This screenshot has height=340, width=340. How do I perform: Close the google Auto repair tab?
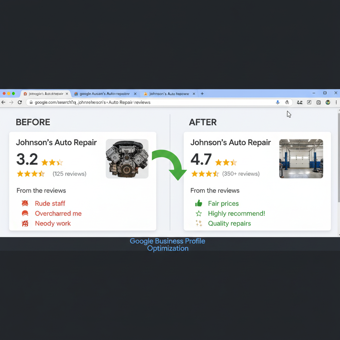(x=135, y=94)
